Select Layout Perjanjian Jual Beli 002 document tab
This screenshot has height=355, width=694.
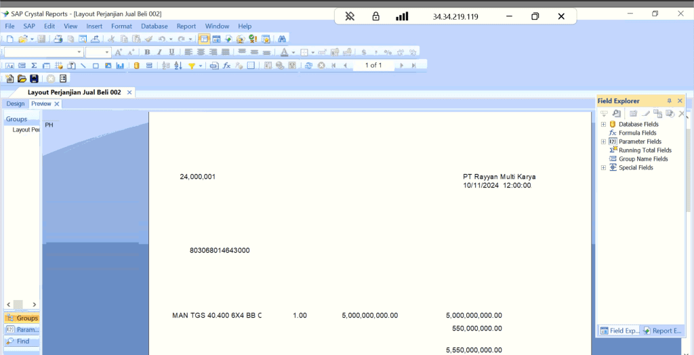click(x=74, y=93)
